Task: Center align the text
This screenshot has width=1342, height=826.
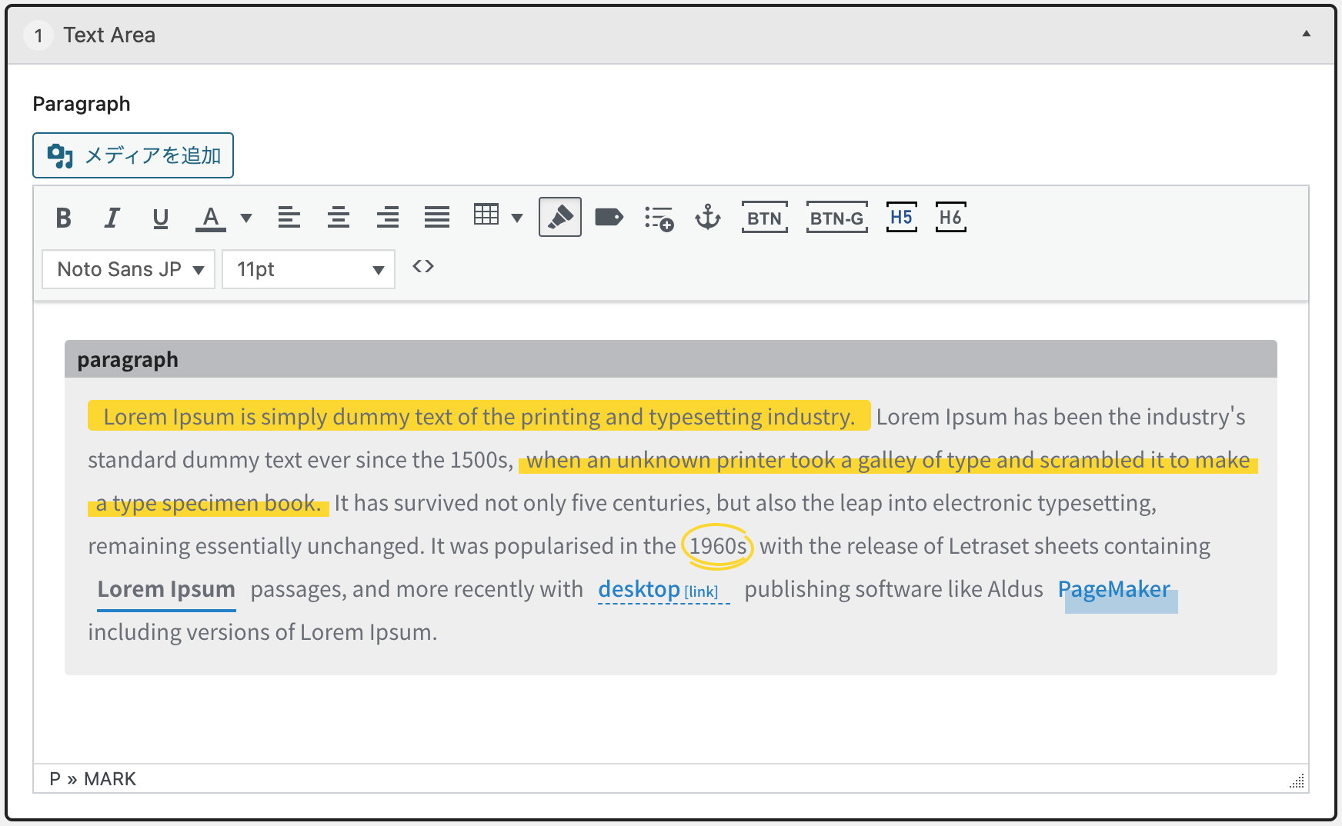Action: click(x=339, y=218)
